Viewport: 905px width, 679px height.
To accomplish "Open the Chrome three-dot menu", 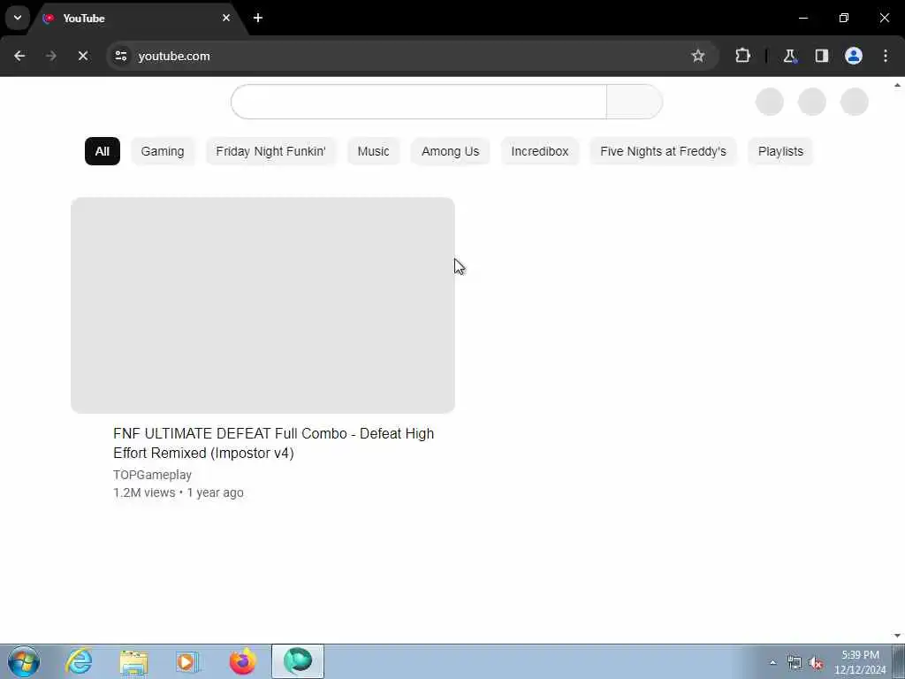I will point(886,56).
